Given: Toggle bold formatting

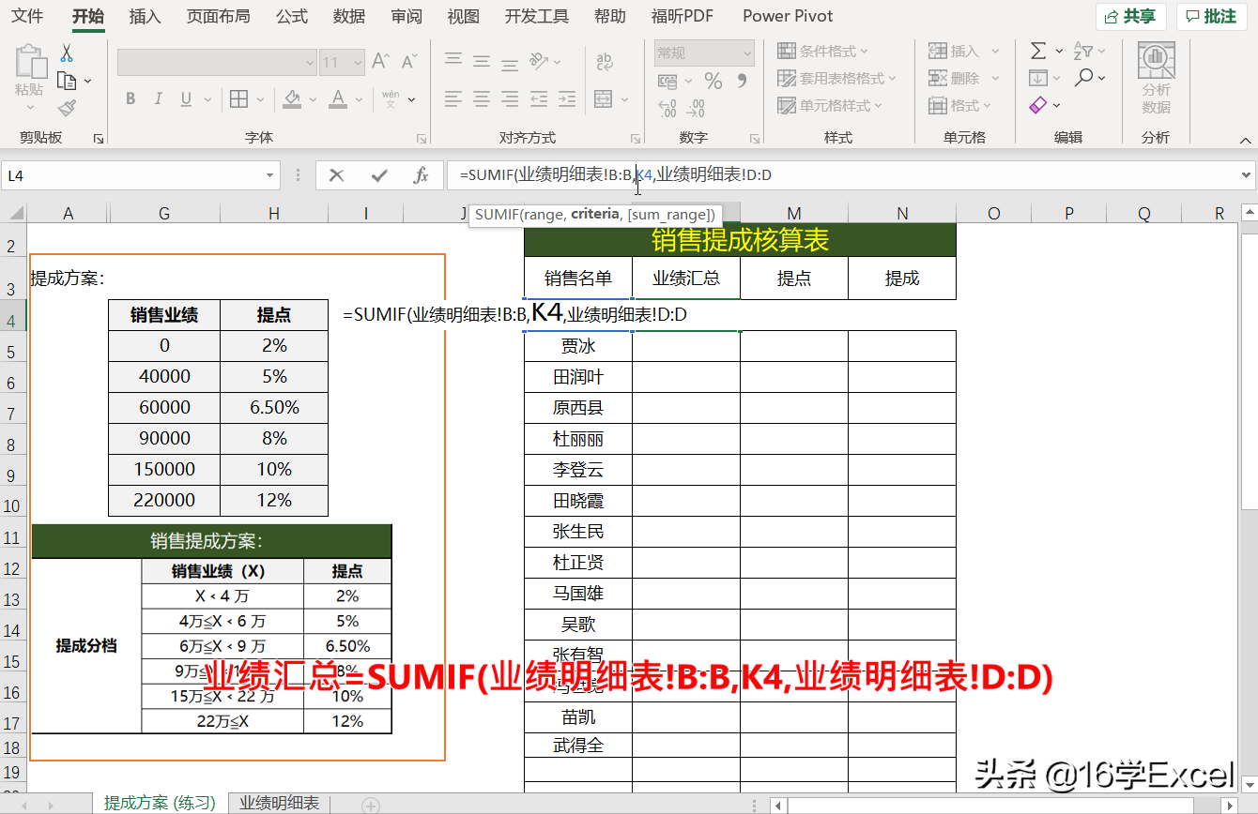Looking at the screenshot, I should 130,98.
